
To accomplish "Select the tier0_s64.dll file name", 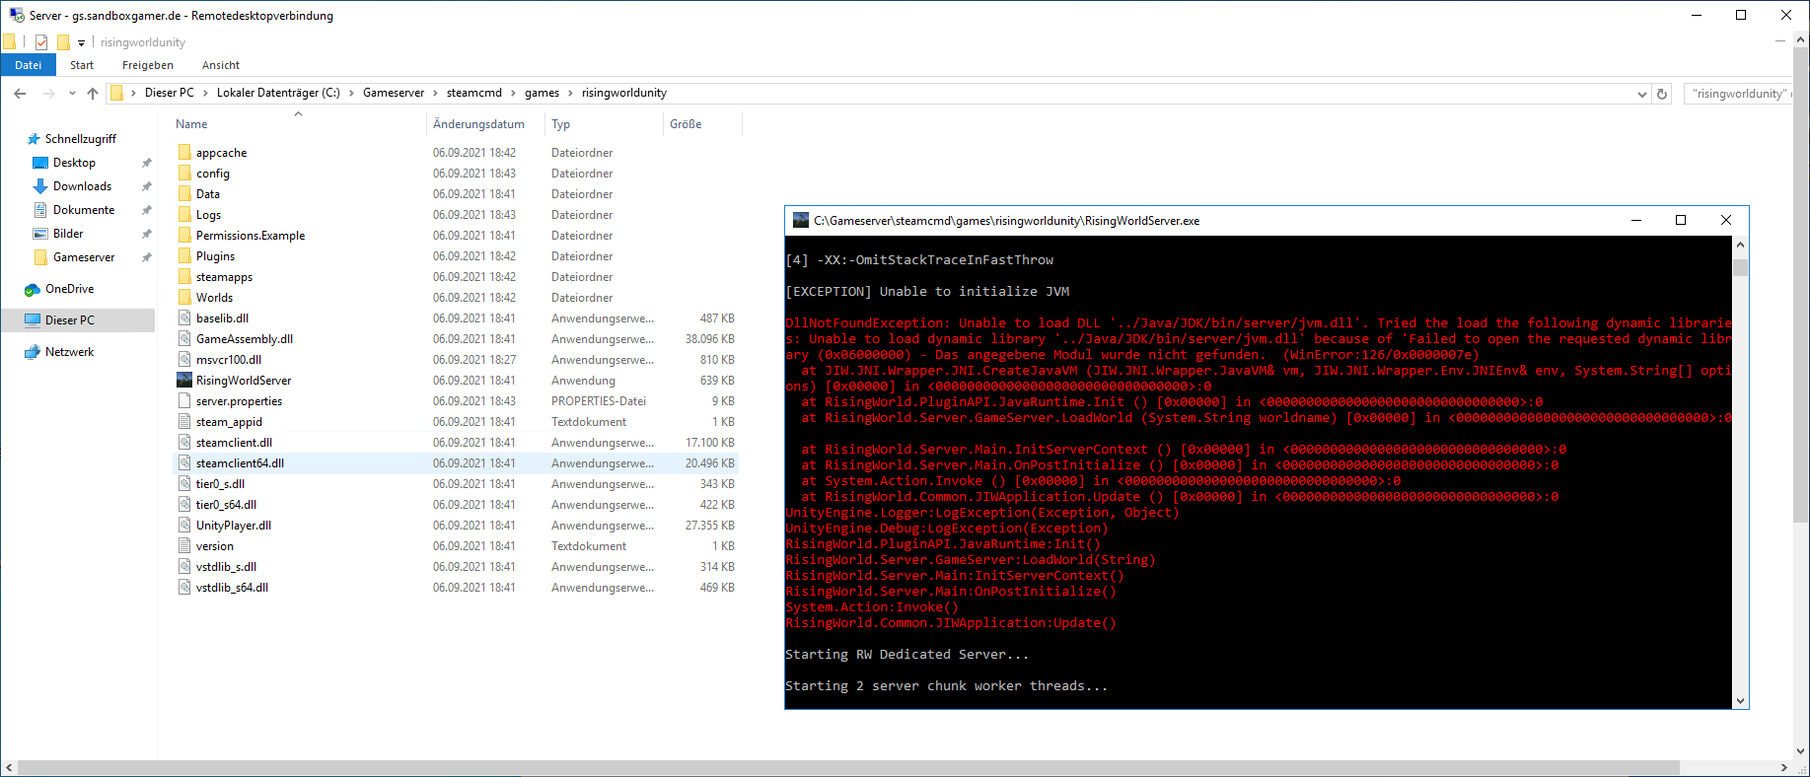I will coord(226,505).
